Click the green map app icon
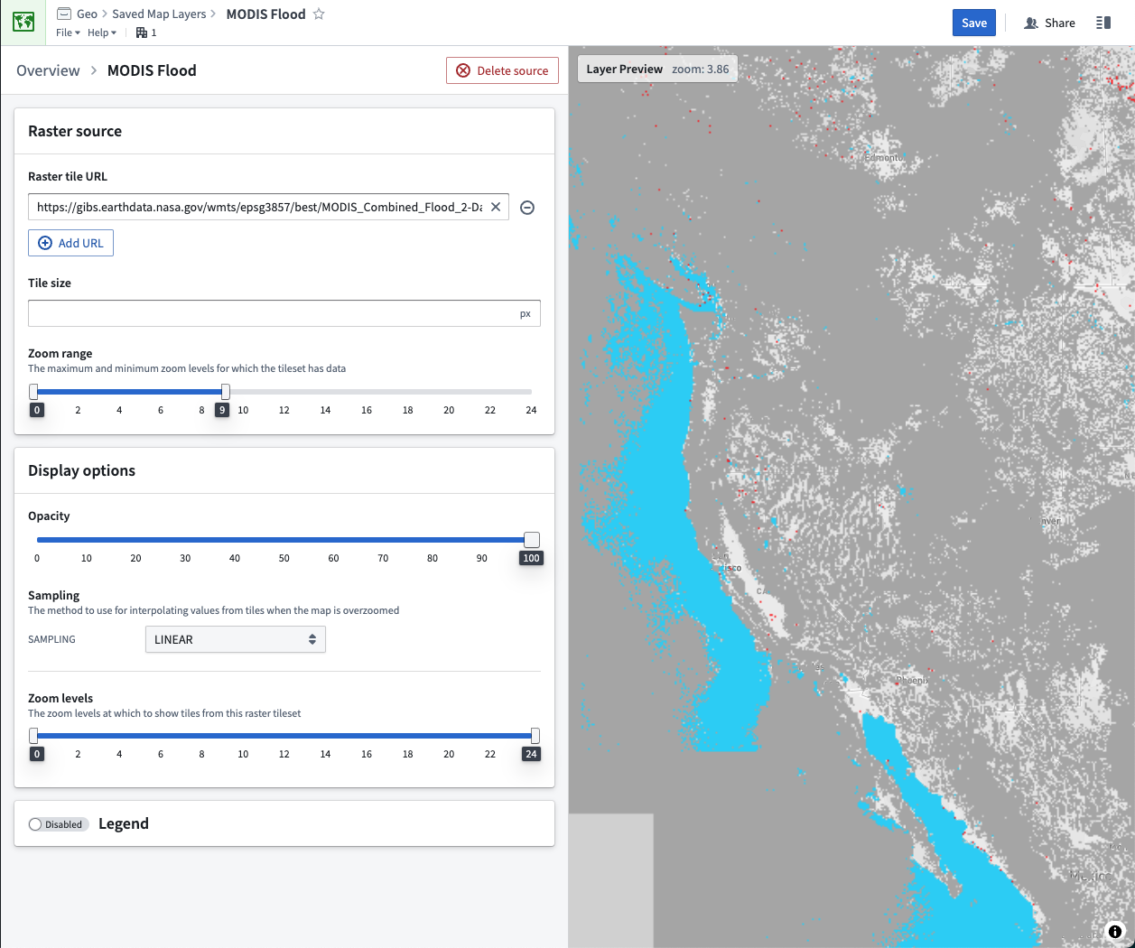 [23, 23]
